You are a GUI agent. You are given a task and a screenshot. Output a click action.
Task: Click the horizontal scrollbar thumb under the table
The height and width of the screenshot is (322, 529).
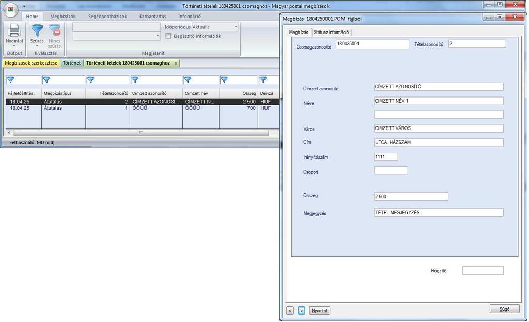point(141,133)
